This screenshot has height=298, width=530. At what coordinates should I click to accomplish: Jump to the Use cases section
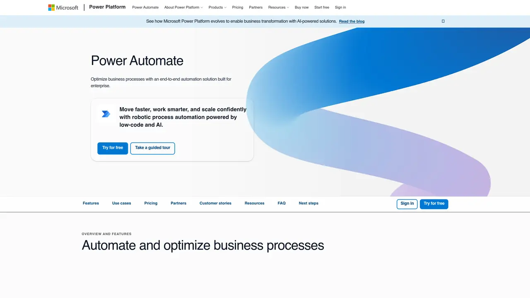click(x=122, y=203)
